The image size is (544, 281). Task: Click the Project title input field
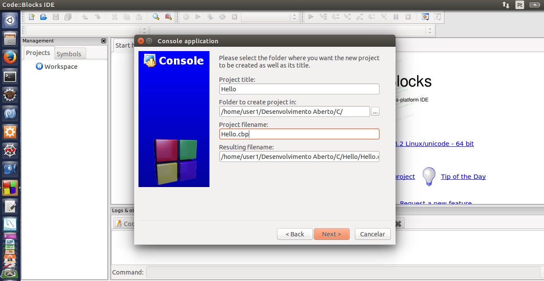point(299,89)
